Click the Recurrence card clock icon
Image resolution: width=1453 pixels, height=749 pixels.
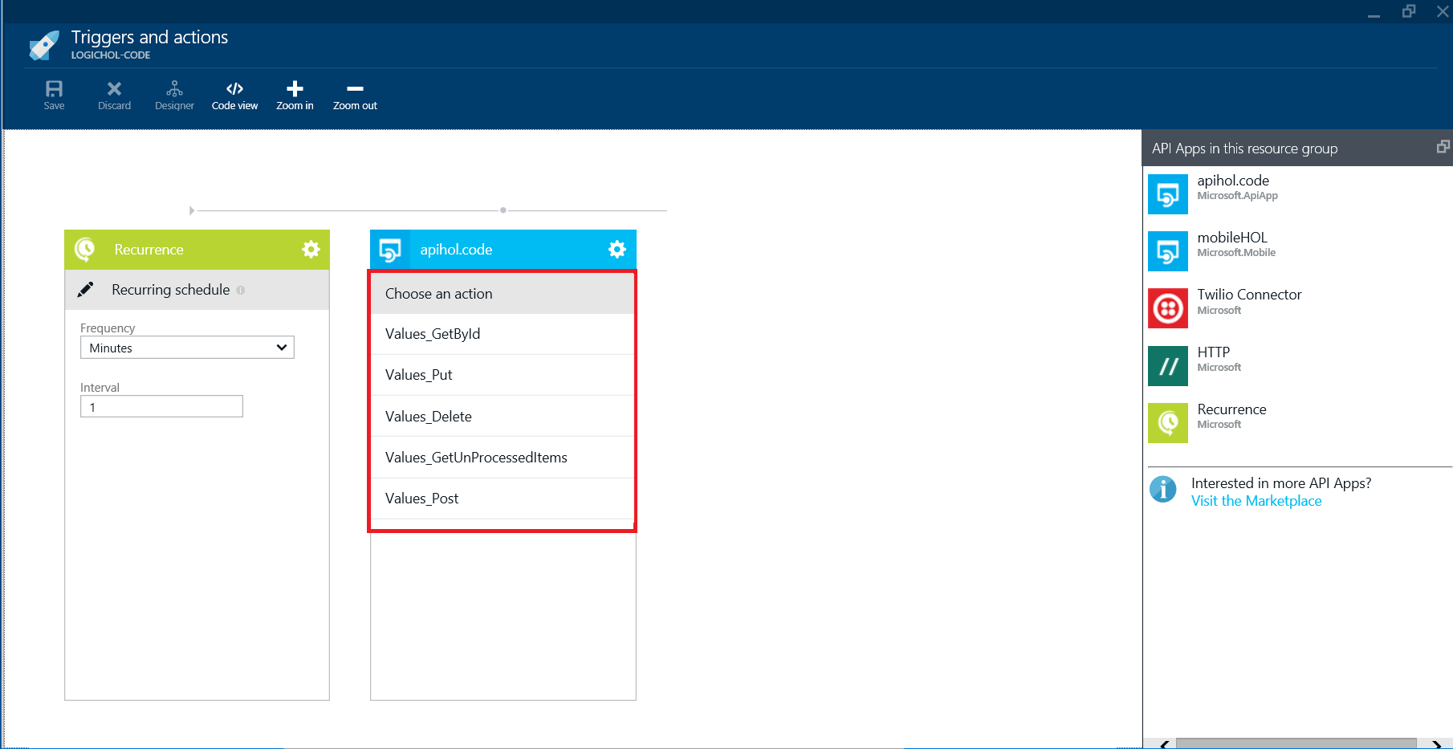pyautogui.click(x=84, y=250)
